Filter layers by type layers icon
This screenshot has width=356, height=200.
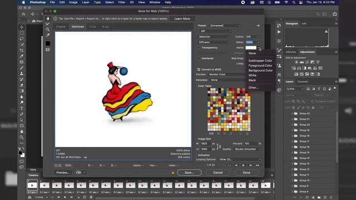pos(319,89)
